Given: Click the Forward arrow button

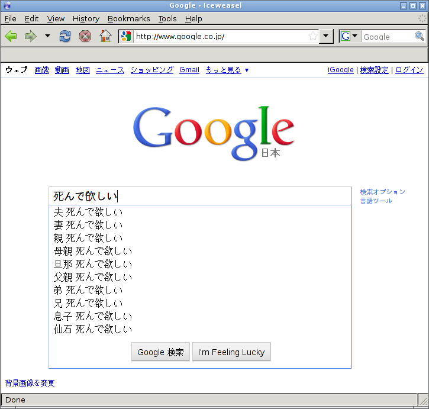Looking at the screenshot, I should click(x=30, y=36).
